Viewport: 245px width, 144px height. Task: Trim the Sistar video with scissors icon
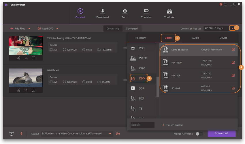pyautogui.click(x=19, y=58)
